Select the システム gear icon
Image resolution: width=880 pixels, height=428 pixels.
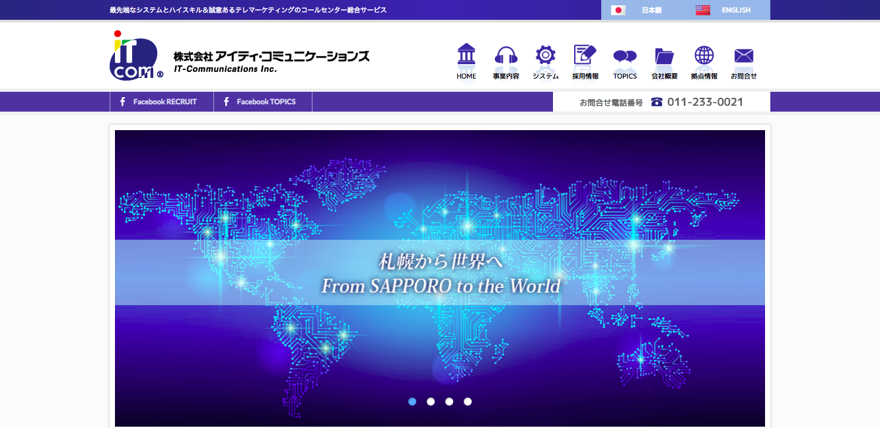coord(546,55)
